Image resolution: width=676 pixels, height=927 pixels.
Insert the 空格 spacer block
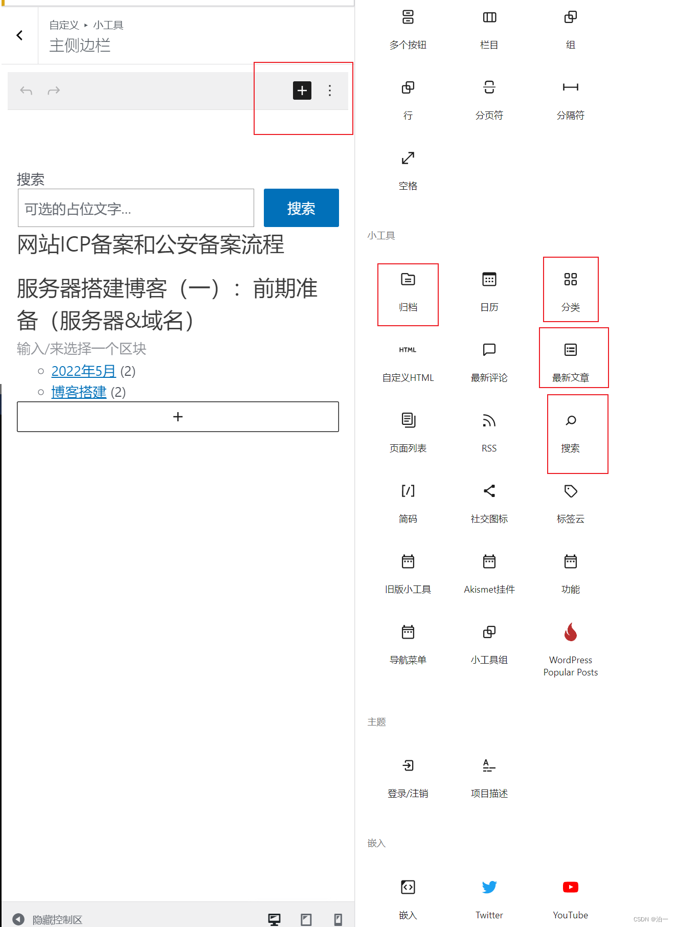tap(408, 171)
